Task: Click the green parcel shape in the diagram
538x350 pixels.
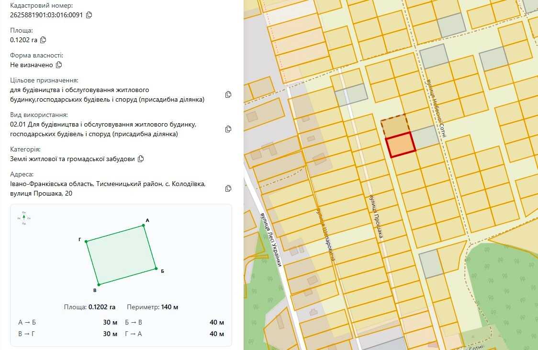Action: (x=121, y=255)
